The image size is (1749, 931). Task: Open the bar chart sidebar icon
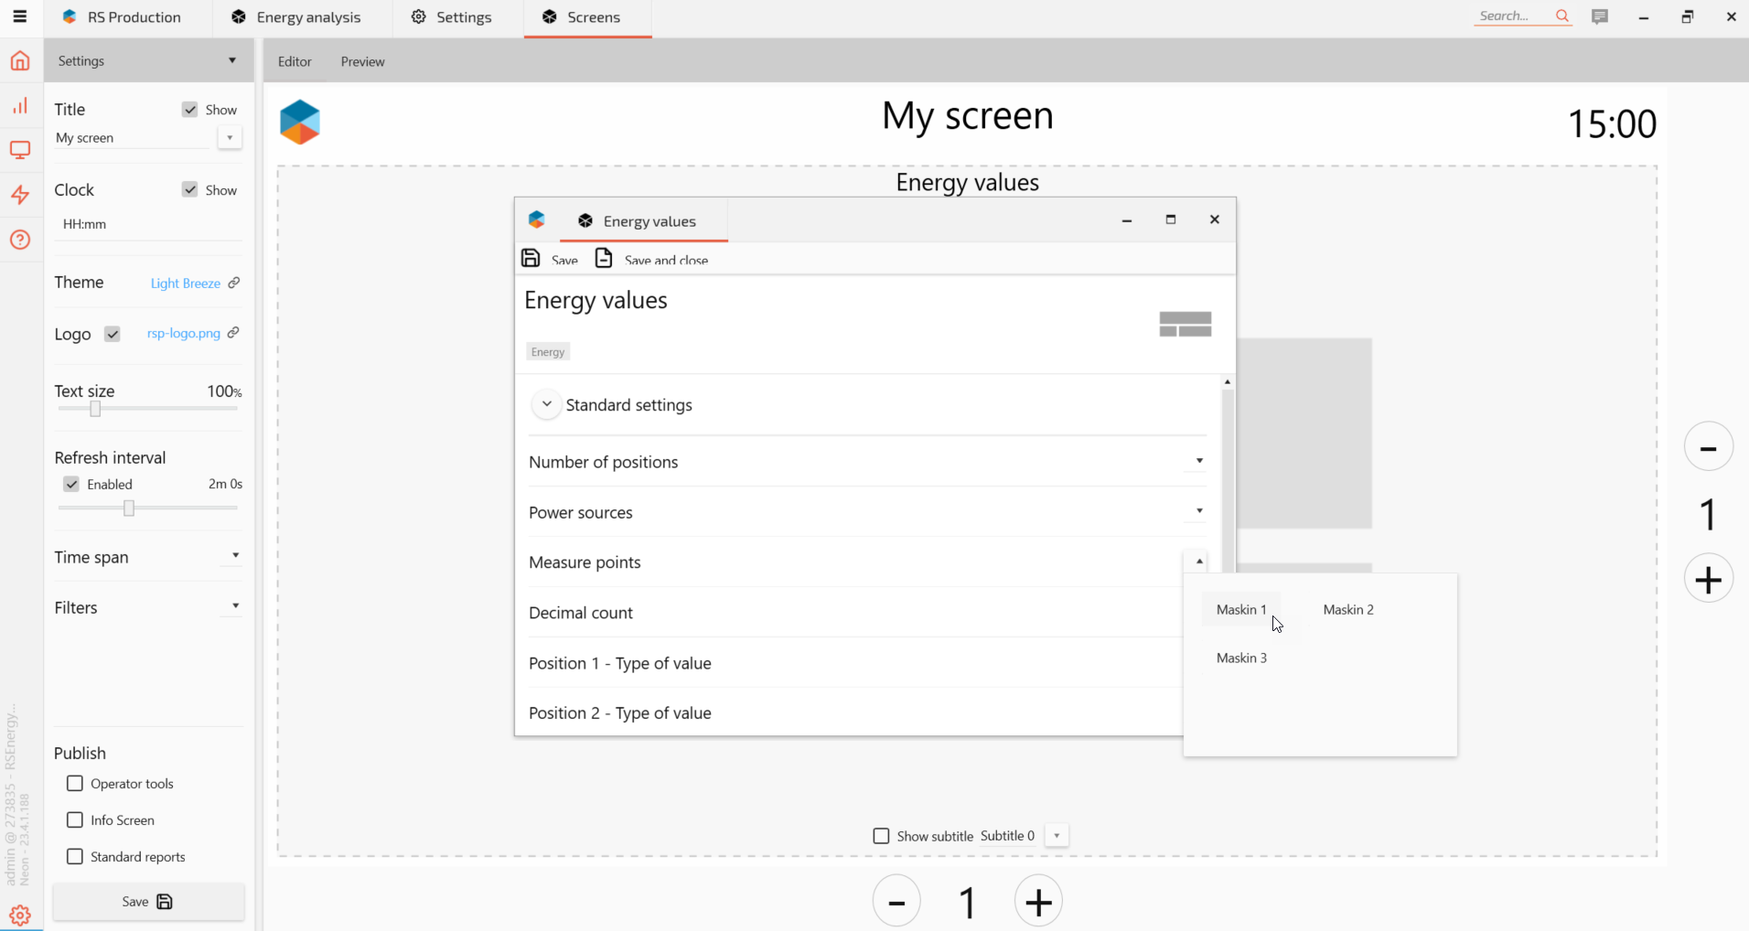pyautogui.click(x=20, y=106)
